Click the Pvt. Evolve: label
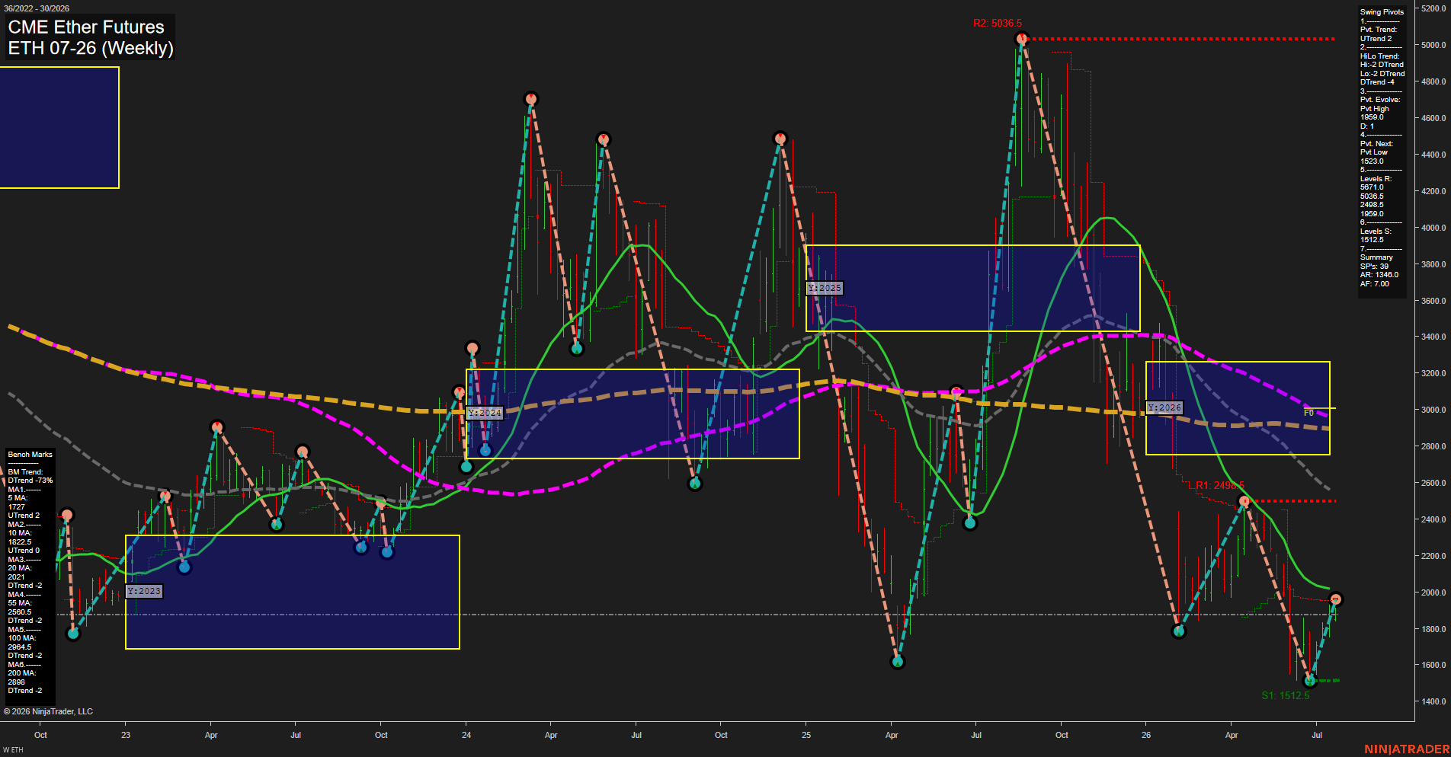This screenshot has height=757, width=1451. pyautogui.click(x=1380, y=100)
